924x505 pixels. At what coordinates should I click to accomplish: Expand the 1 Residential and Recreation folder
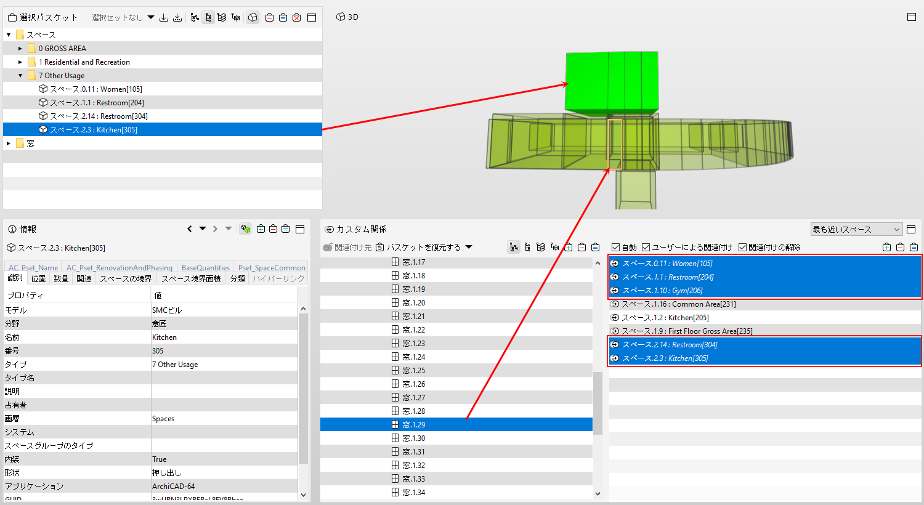click(20, 62)
